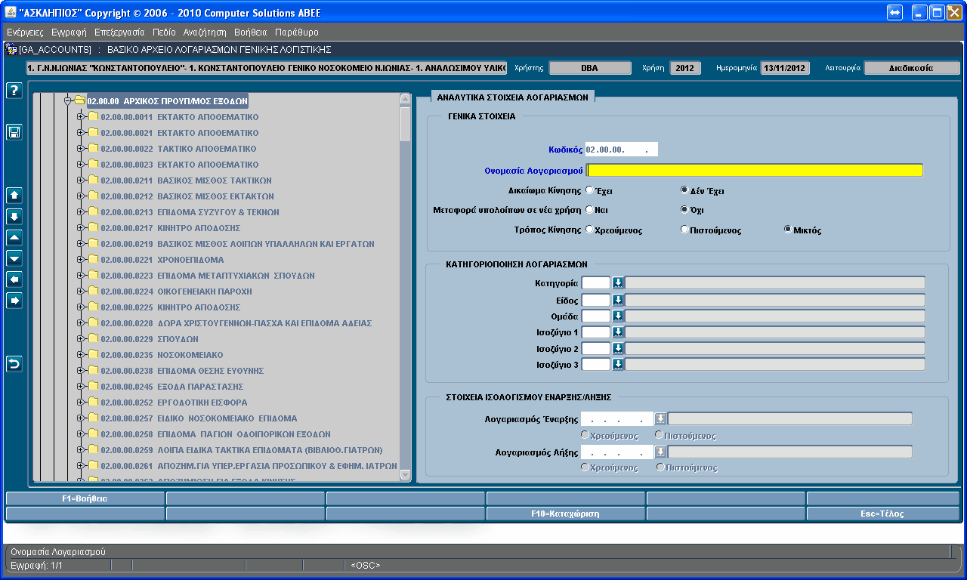Click the next record triangle icon
967x580 pixels.
(x=14, y=258)
